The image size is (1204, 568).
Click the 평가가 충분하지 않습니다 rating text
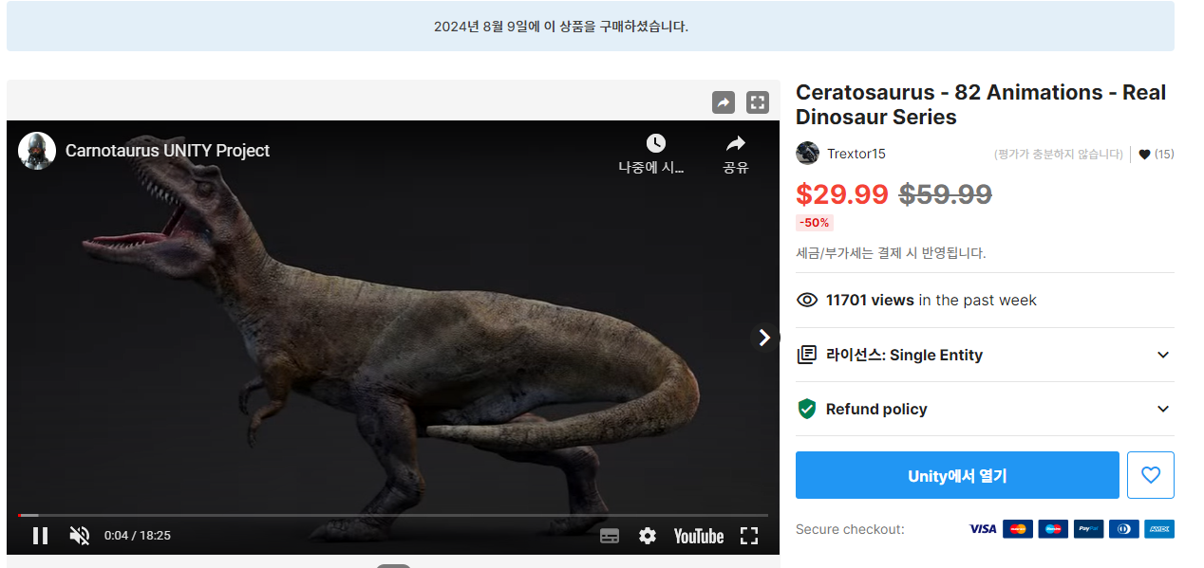[x=1059, y=155]
